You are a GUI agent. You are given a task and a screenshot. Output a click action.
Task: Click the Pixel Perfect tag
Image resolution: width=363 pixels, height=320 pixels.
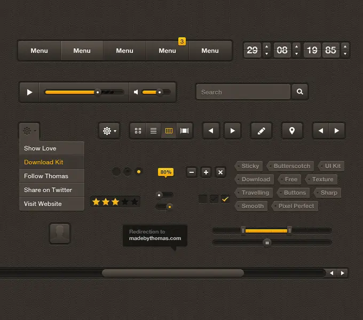295,206
